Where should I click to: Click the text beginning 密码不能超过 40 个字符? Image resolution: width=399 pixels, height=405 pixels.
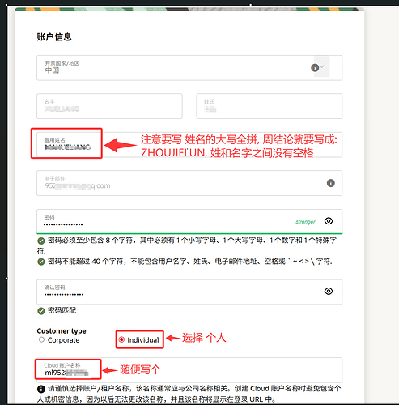click(190, 262)
